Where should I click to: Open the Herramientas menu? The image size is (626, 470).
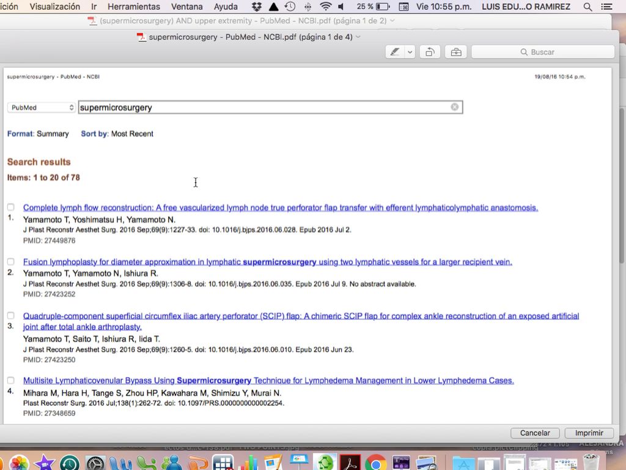134,6
